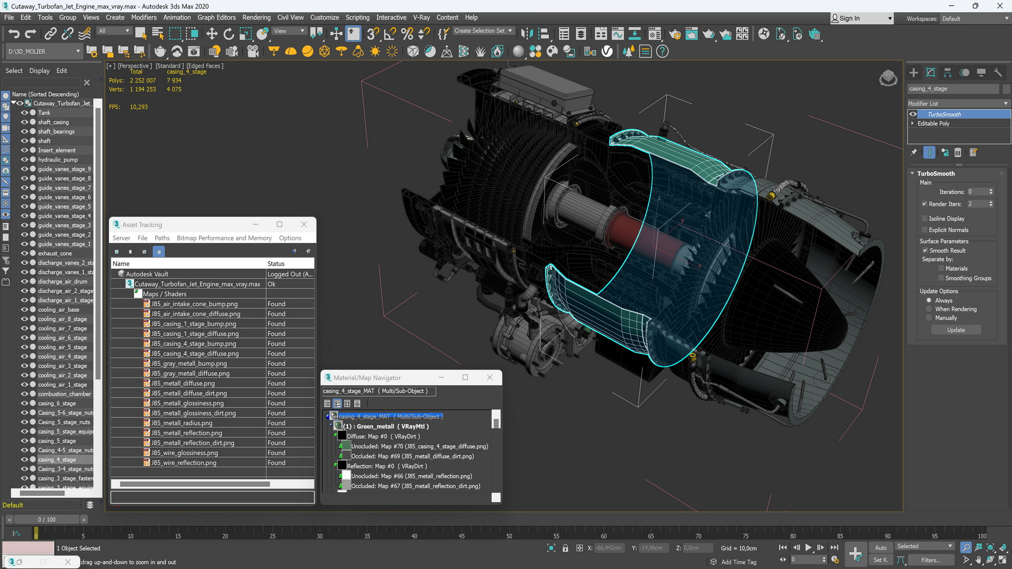Select the Select and Link tool
This screenshot has width=1012, height=569.
coord(51,34)
